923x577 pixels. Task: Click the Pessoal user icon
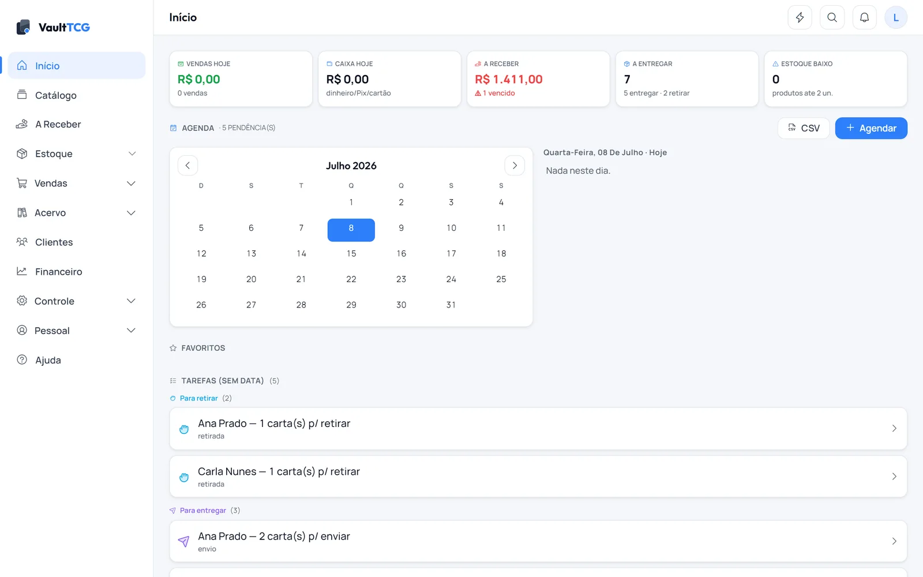point(22,330)
